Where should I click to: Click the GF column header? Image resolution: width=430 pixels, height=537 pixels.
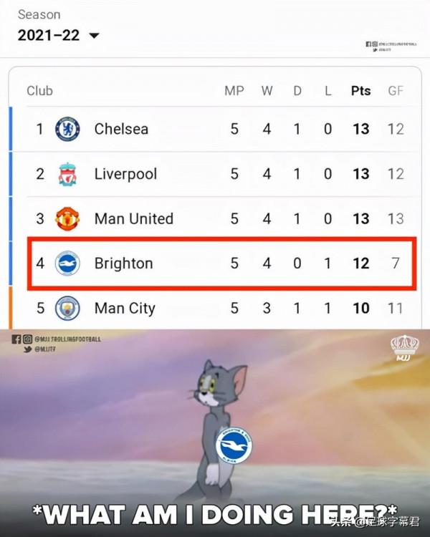[396, 91]
